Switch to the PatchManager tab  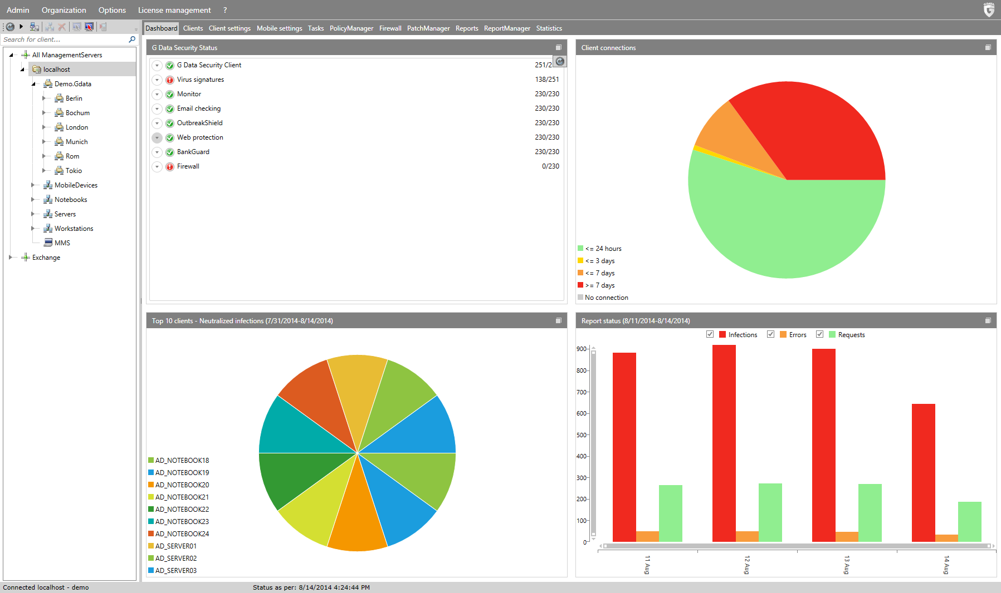(x=428, y=28)
